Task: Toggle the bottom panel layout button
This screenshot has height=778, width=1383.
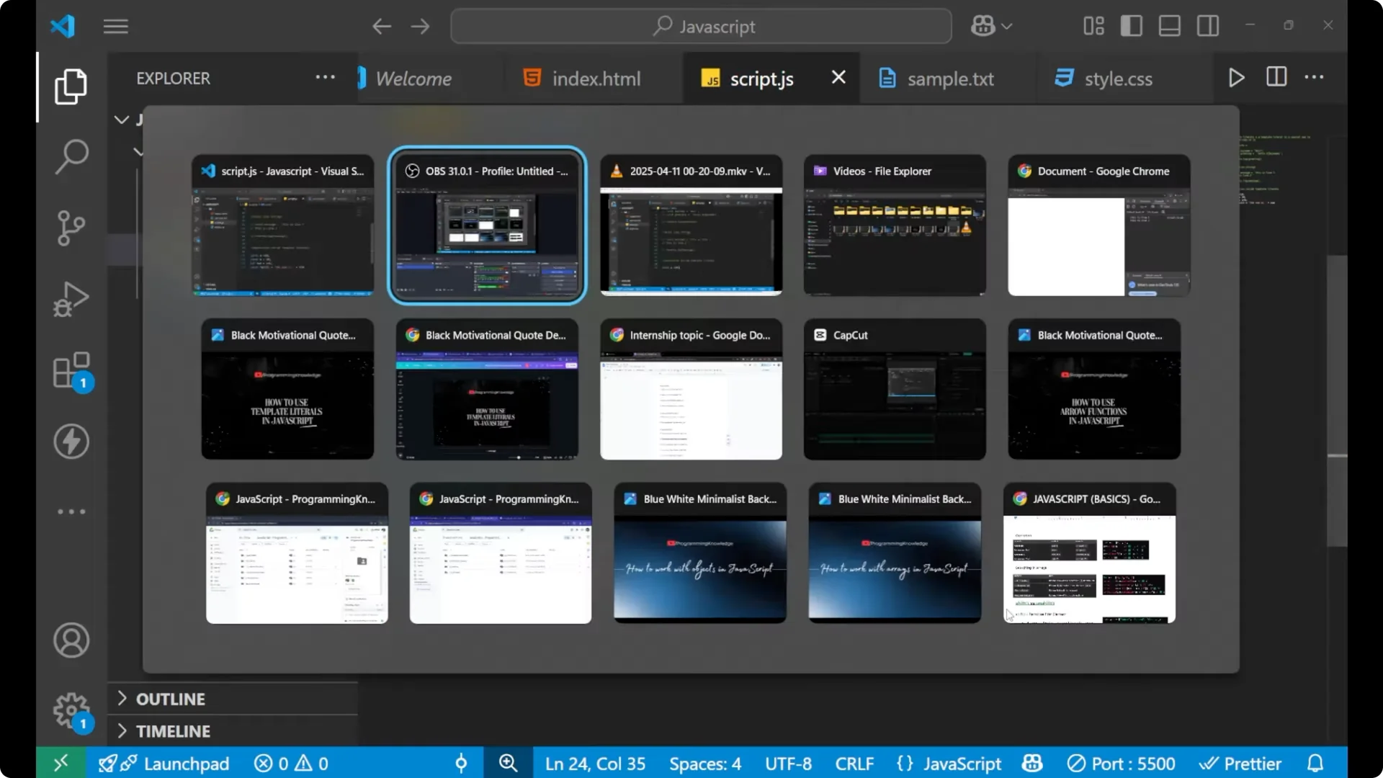Action: (x=1169, y=26)
